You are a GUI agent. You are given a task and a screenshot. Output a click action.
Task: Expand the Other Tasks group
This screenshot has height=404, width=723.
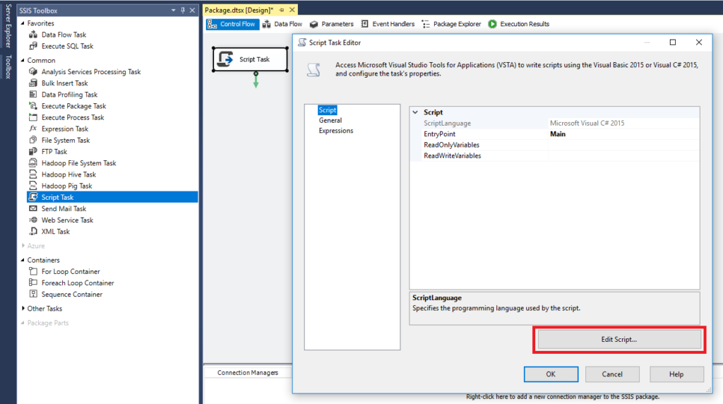pyautogui.click(x=22, y=309)
